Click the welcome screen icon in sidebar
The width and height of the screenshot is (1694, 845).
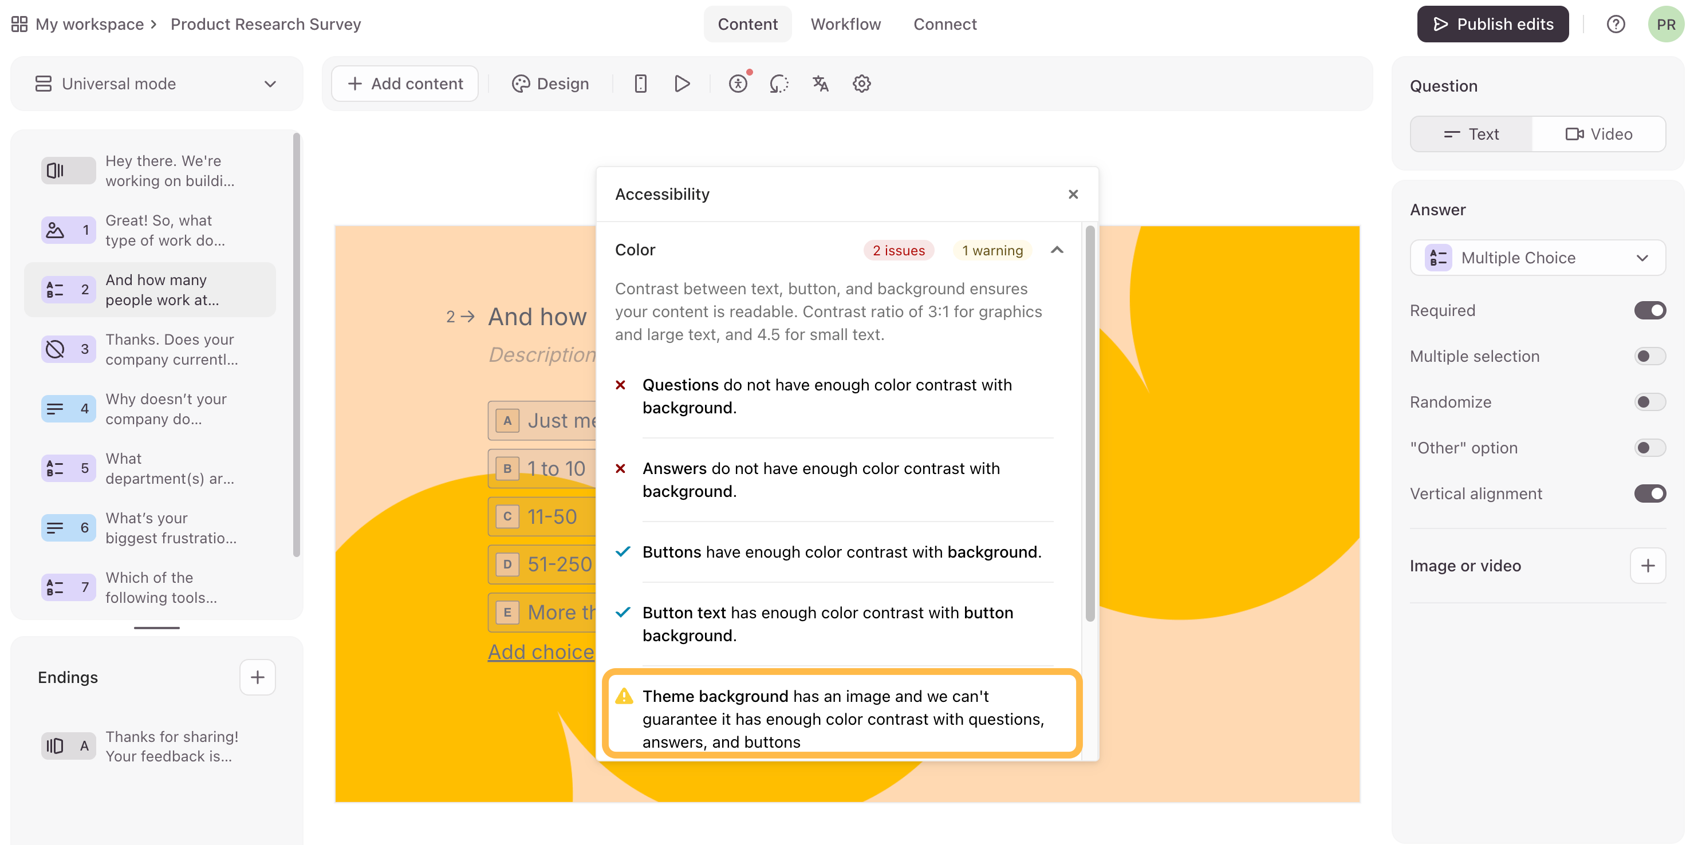pos(68,171)
